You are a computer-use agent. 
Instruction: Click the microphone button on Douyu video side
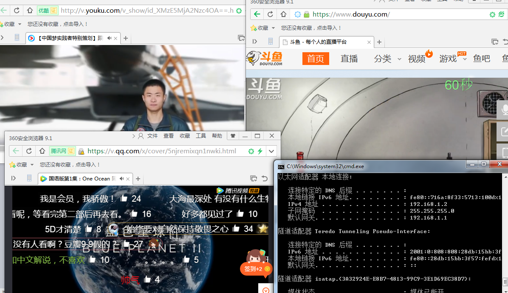(503, 110)
